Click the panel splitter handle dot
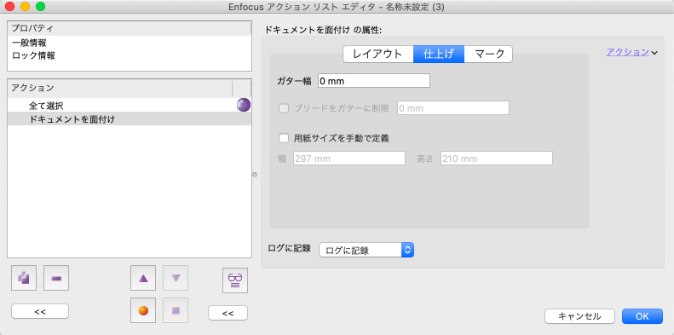674x335 pixels. 255,175
